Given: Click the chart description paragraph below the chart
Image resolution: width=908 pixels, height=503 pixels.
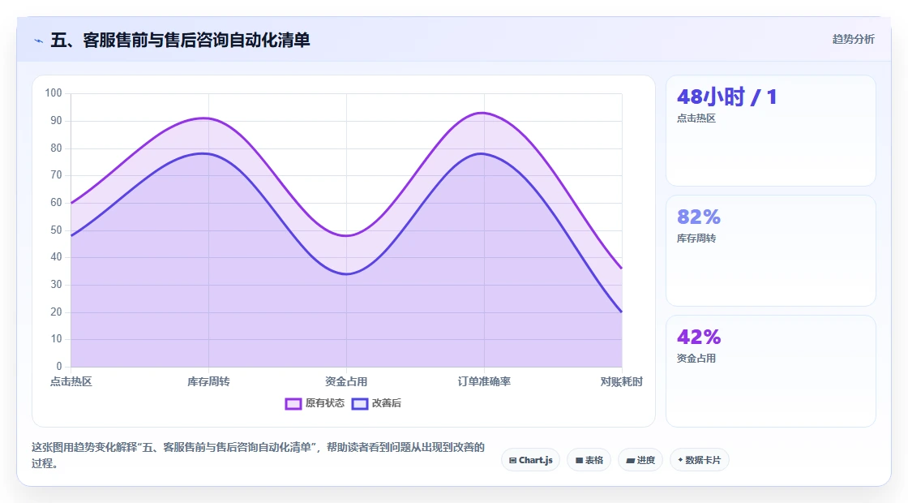Looking at the screenshot, I should pos(259,455).
